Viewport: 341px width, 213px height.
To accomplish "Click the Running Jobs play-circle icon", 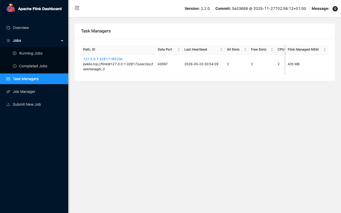I will tap(15, 53).
